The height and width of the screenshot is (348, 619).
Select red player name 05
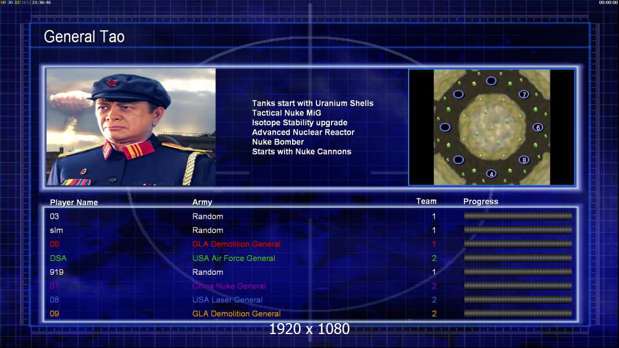(x=55, y=244)
